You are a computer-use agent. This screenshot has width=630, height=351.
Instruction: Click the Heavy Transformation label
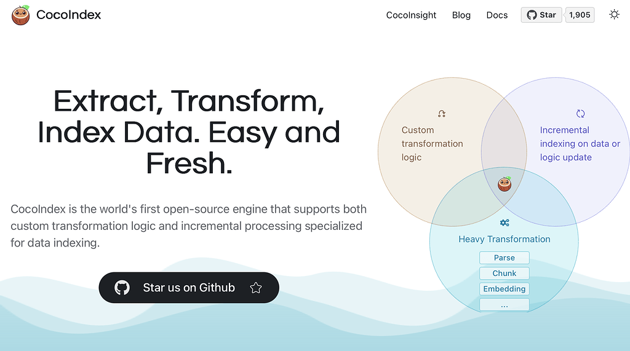pyautogui.click(x=504, y=239)
